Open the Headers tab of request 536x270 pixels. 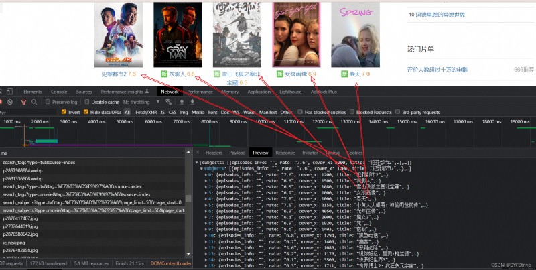pyautogui.click(x=214, y=153)
